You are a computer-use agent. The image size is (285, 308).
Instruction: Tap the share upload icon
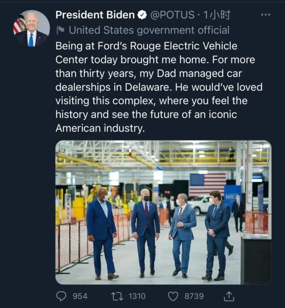click(x=229, y=296)
